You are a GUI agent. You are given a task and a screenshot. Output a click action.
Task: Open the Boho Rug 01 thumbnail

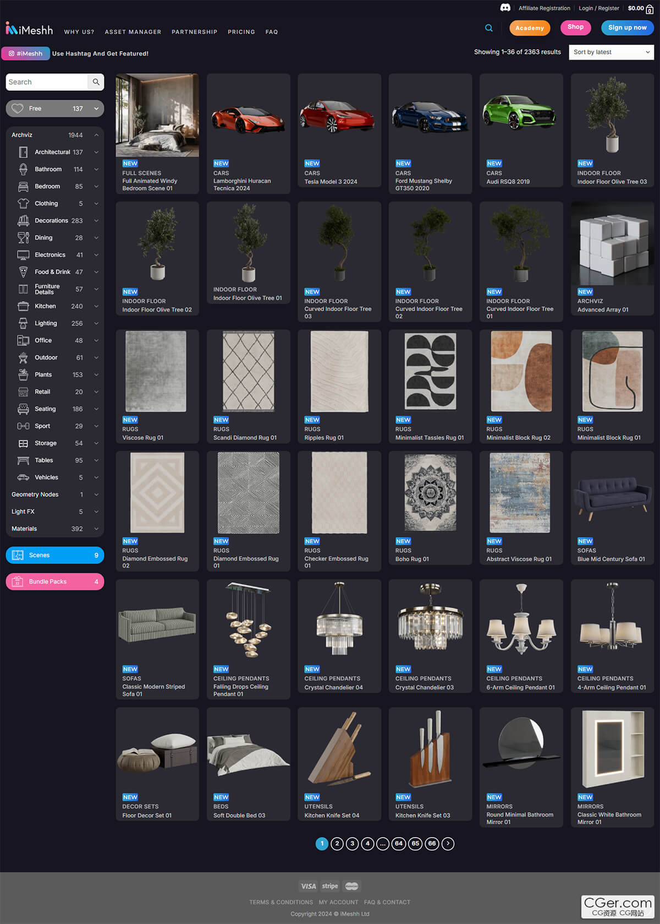(x=431, y=493)
